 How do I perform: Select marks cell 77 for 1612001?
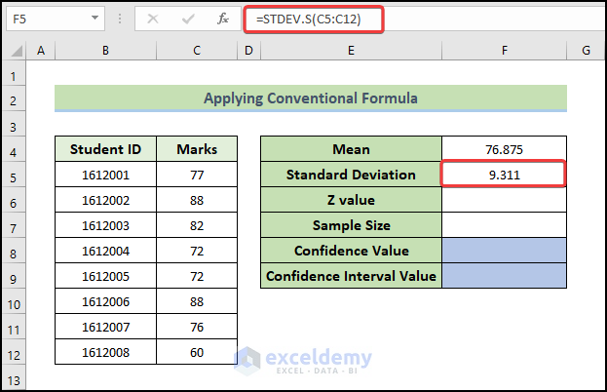coord(197,175)
